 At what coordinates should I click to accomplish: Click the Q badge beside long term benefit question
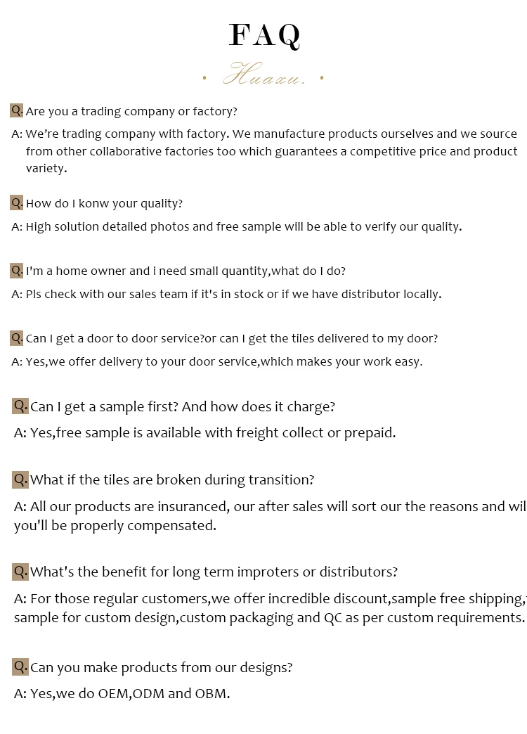coord(20,572)
